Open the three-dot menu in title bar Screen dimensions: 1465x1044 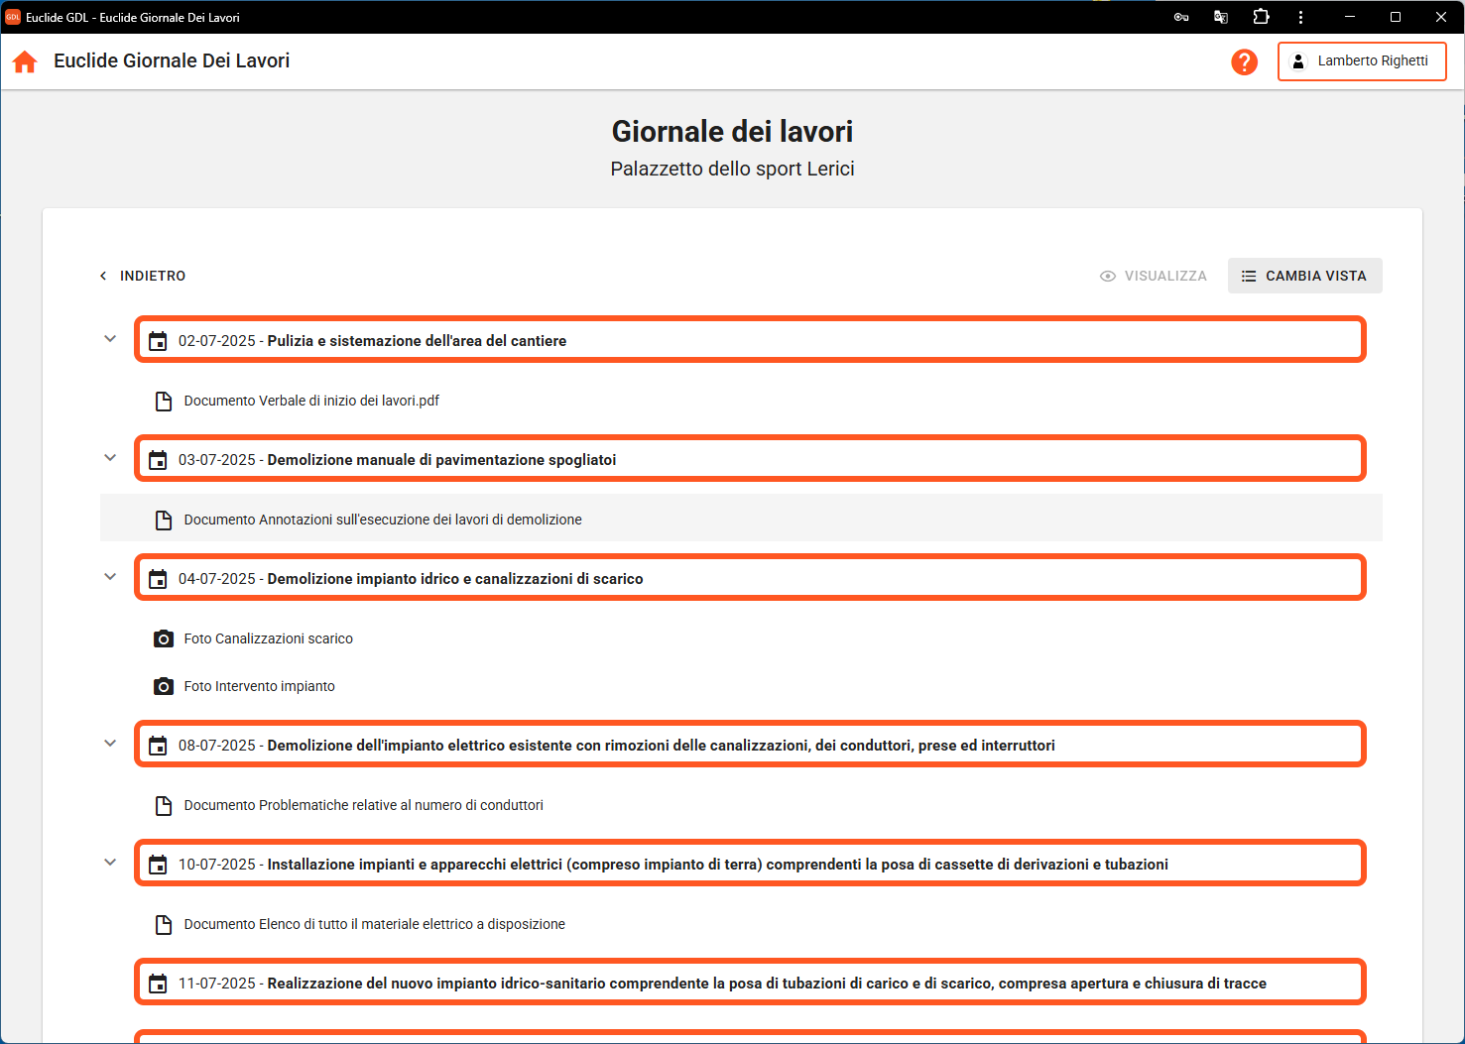pyautogui.click(x=1300, y=17)
